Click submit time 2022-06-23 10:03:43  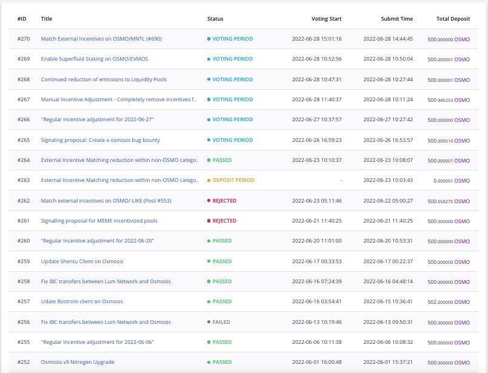388,180
